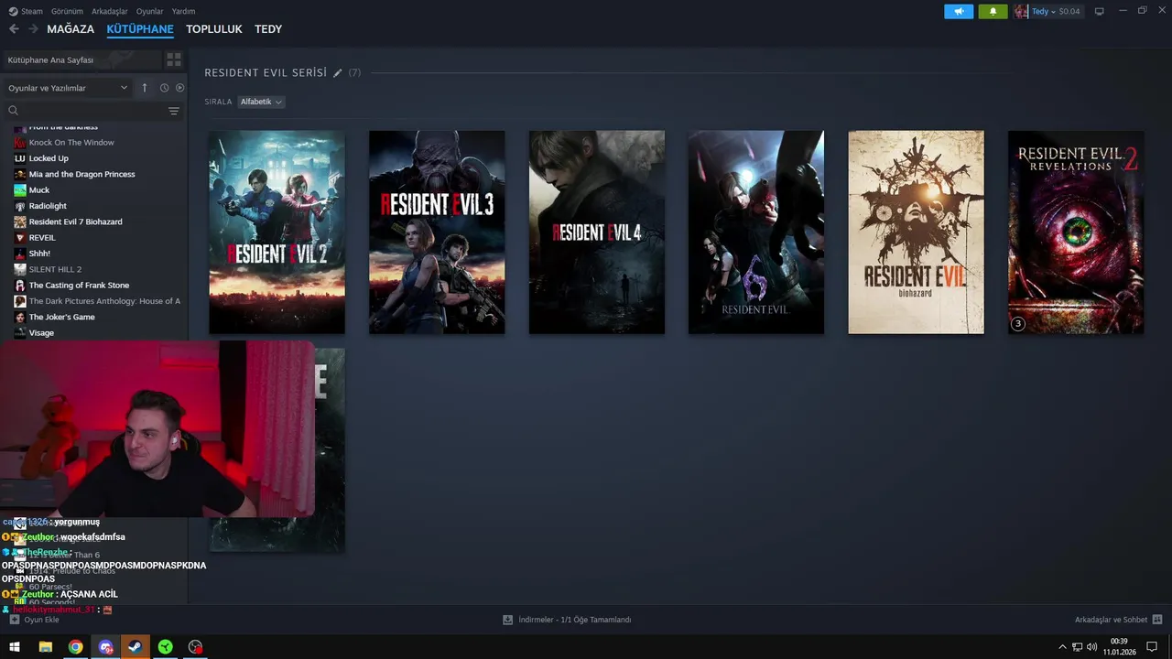Open the Alfabetik sort dropdown

pyautogui.click(x=261, y=102)
